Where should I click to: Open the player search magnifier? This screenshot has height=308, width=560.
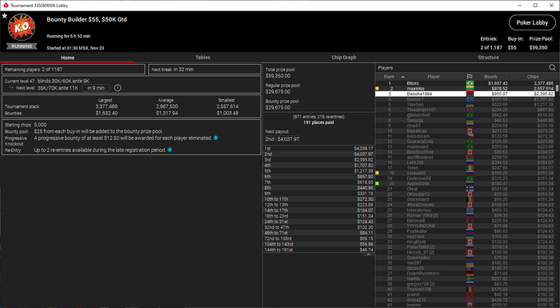coord(552,67)
